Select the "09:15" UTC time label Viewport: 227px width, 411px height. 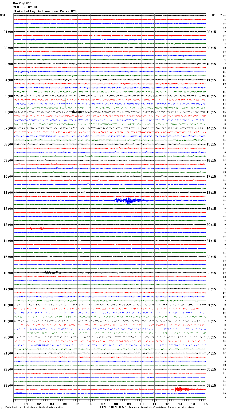pyautogui.click(x=211, y=48)
